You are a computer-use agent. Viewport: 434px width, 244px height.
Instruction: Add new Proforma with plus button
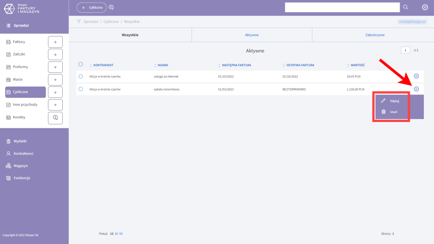click(x=55, y=67)
